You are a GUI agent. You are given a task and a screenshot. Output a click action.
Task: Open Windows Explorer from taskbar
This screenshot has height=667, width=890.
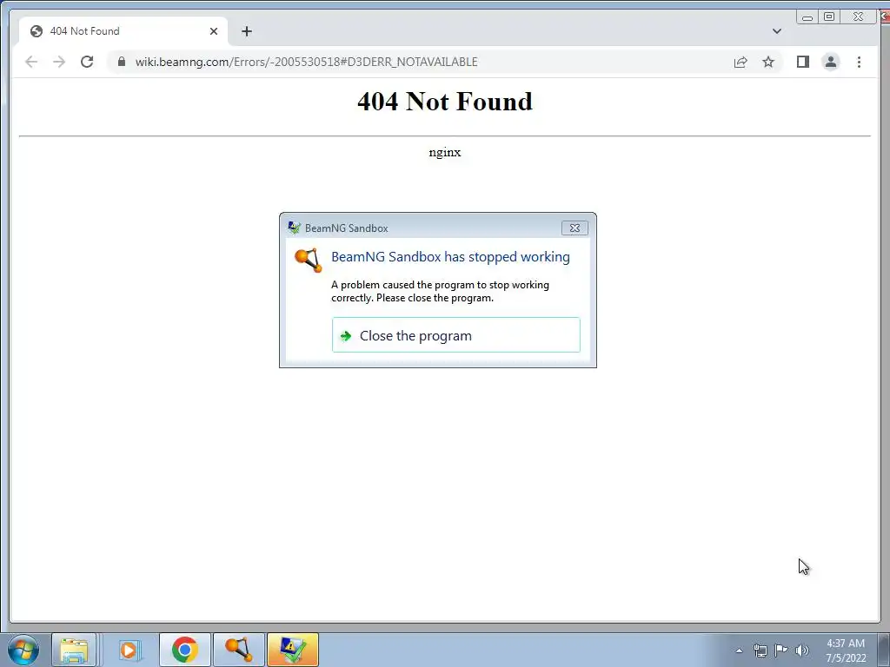[74, 650]
